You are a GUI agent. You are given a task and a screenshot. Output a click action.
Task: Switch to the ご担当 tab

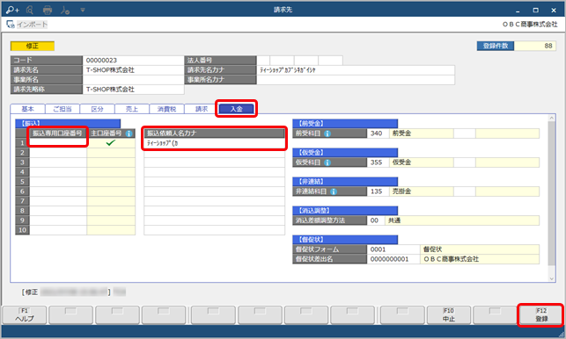62,109
